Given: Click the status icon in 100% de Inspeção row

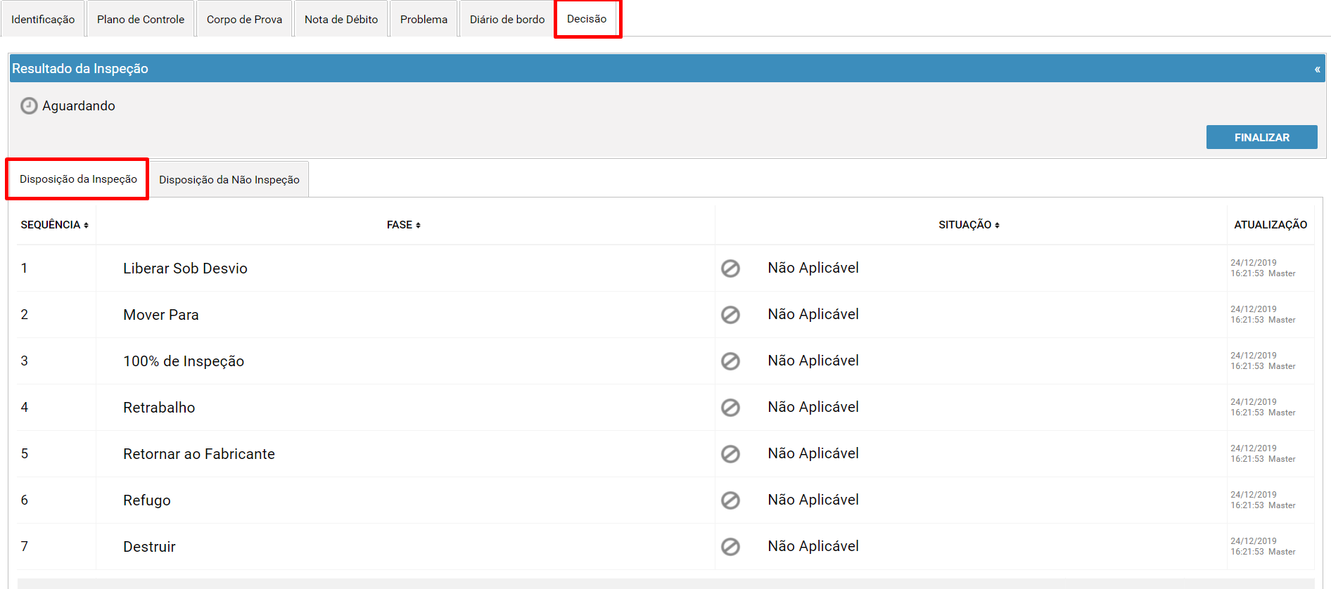Looking at the screenshot, I should coord(730,361).
